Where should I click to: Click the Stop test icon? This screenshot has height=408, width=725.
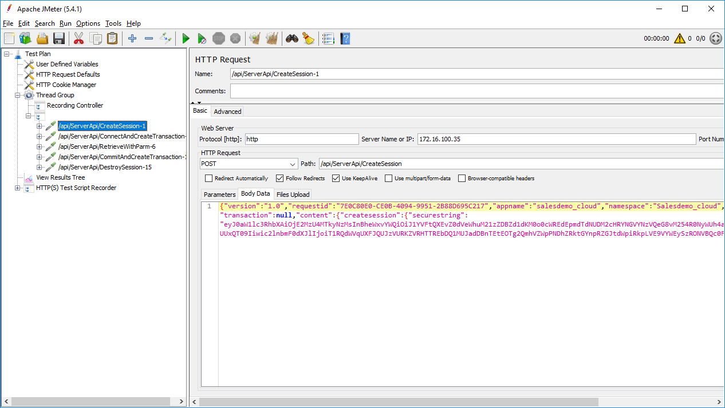218,38
